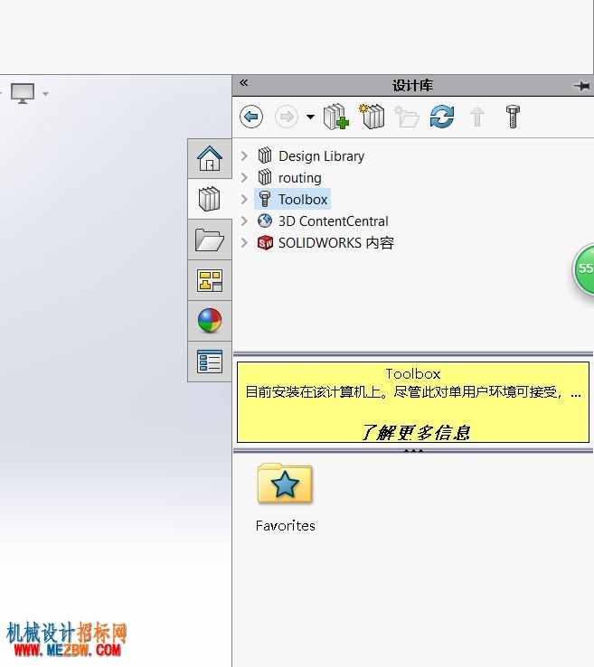The height and width of the screenshot is (667, 594).
Task: Select SOLIDWORKS 内容 in the tree
Action: [336, 243]
